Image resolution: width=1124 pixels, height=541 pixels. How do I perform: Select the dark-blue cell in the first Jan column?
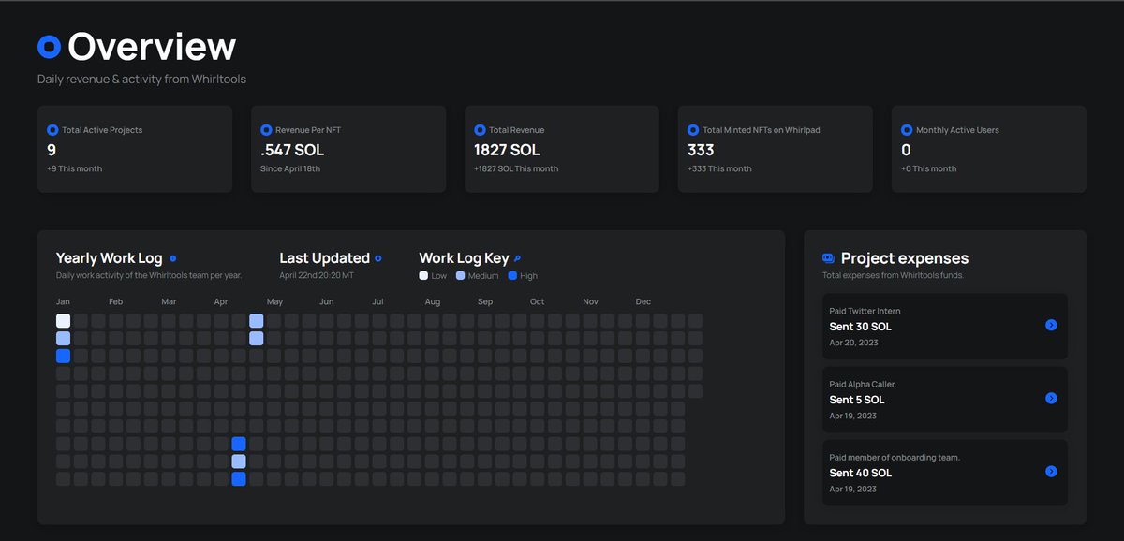click(x=63, y=356)
